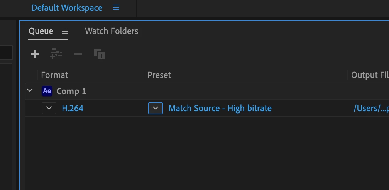Viewport: 389px width, 190px height.
Task: Open the Queue panel menu icon
Action: (x=65, y=31)
